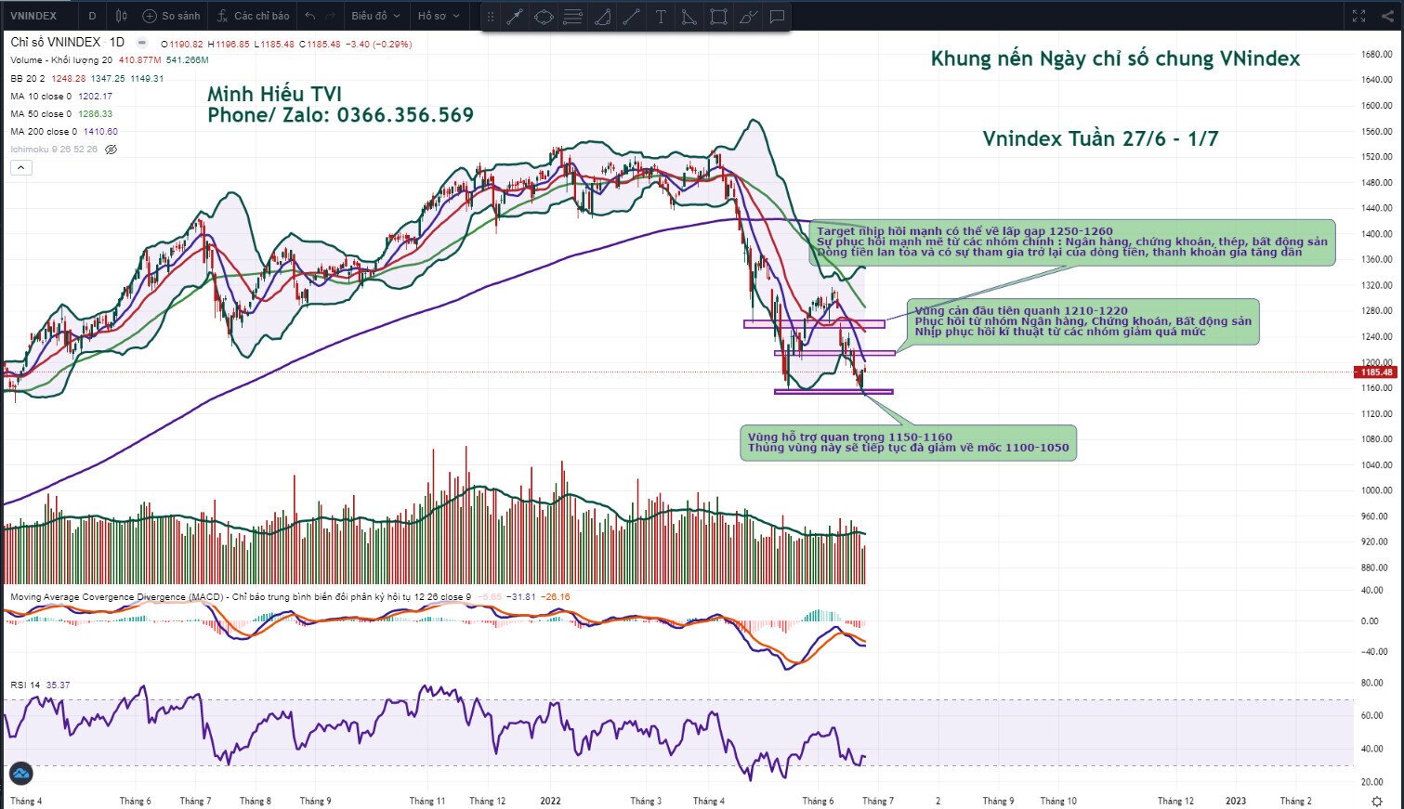Select the ellipse shape drawing tool
This screenshot has height=809, width=1404.
(544, 17)
